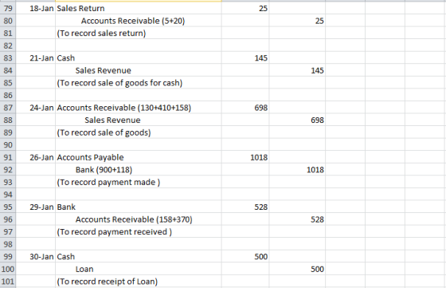This screenshot has width=446, height=288.
Task: Click the Bank cell in row 95
Action: 139,207
